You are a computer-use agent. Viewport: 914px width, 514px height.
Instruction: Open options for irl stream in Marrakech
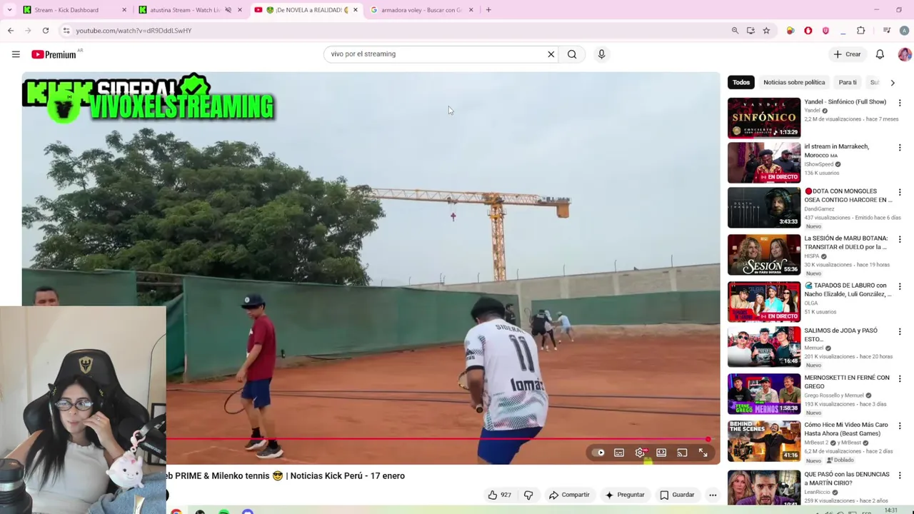(900, 148)
